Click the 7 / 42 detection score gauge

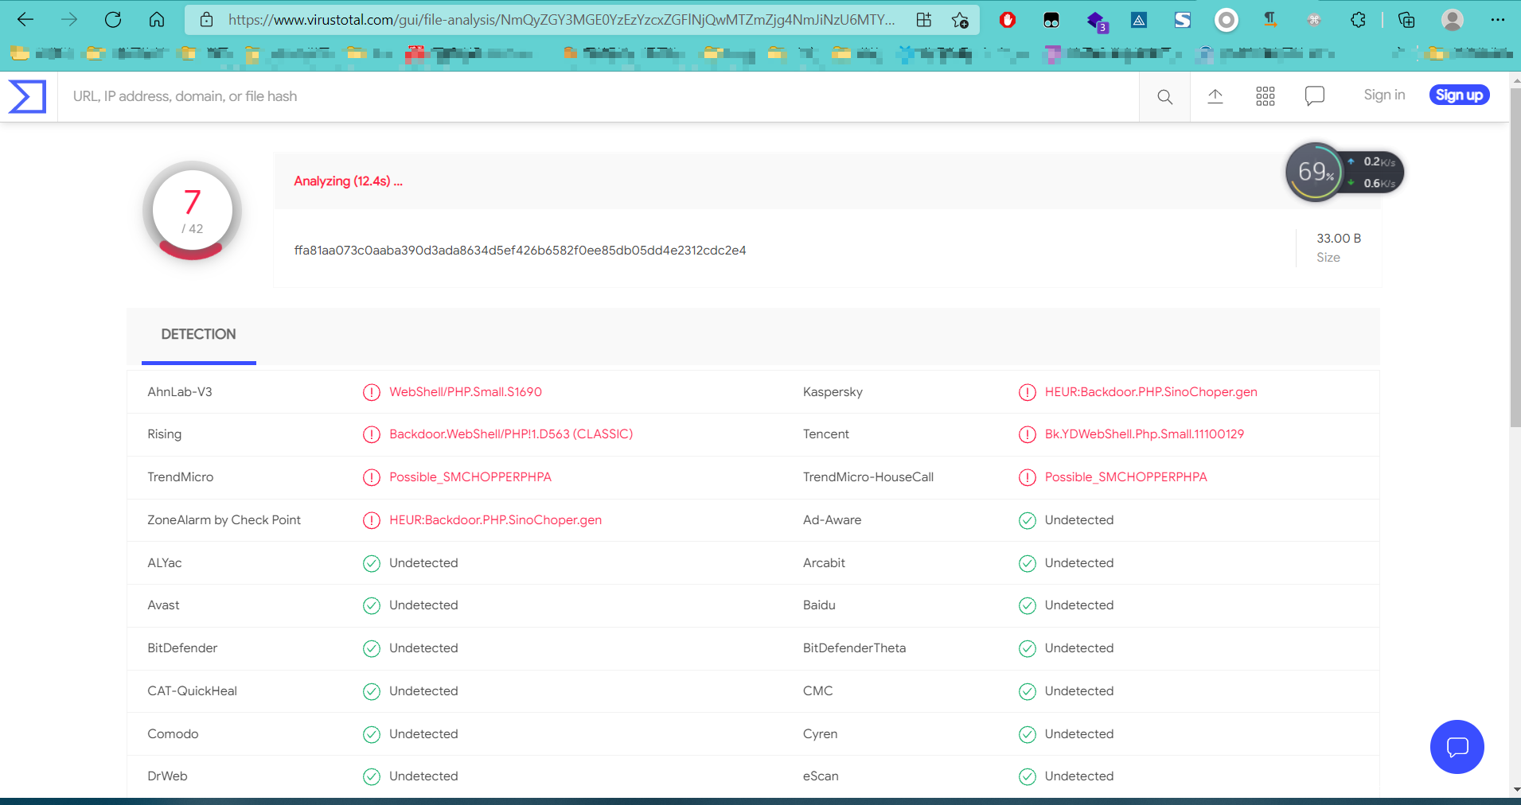coord(192,211)
